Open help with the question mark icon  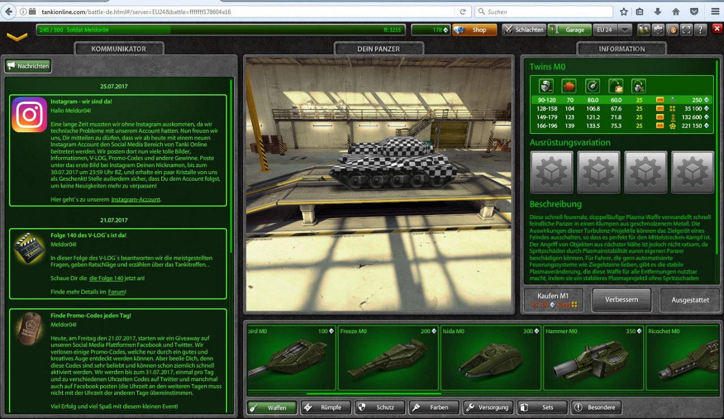click(x=701, y=30)
